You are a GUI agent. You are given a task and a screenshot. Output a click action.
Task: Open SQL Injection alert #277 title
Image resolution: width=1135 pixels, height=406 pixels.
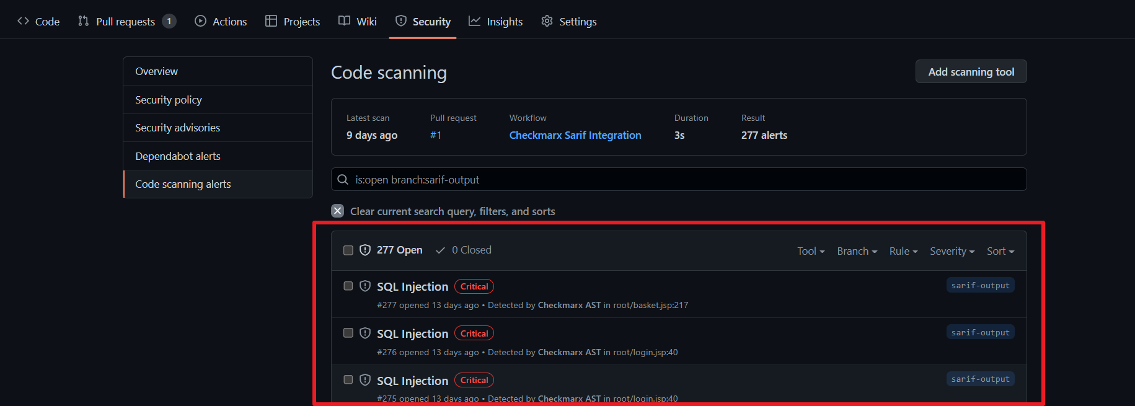pyautogui.click(x=412, y=286)
